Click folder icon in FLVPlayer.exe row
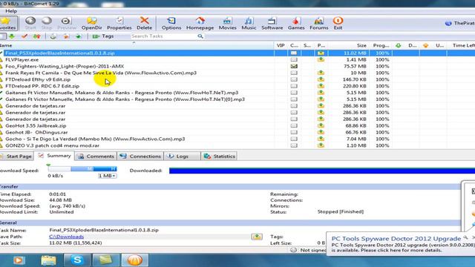The image size is (475, 267). (x=321, y=59)
